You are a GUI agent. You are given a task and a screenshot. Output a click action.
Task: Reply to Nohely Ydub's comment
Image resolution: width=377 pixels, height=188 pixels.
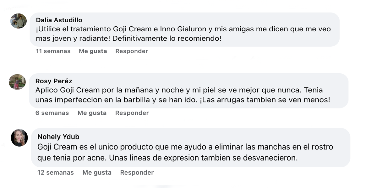(137, 172)
